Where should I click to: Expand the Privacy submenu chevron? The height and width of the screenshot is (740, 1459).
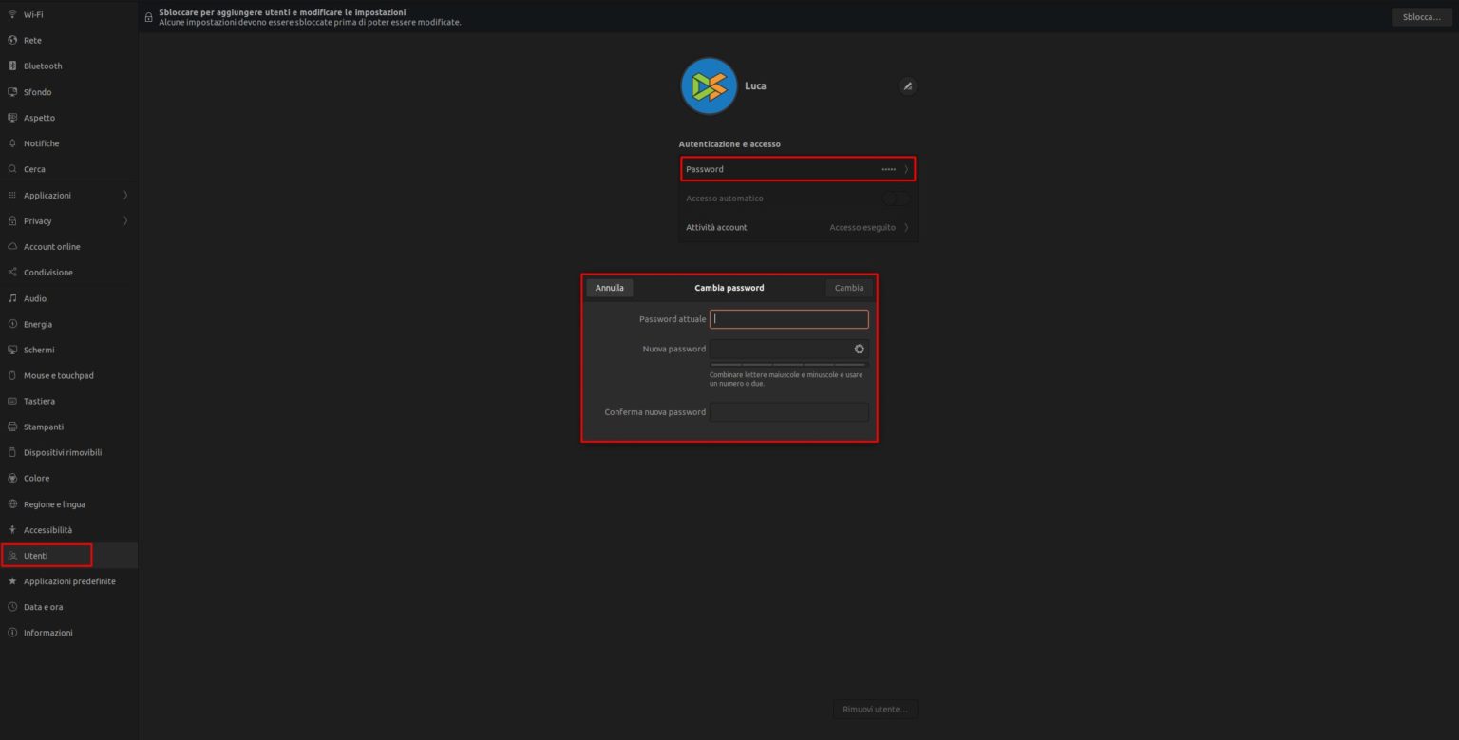(125, 221)
